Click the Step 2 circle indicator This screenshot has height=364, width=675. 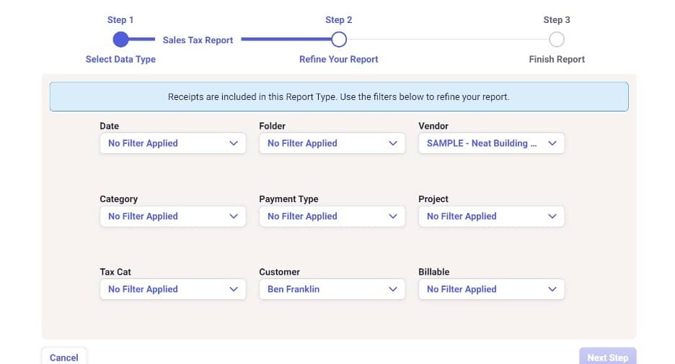339,40
